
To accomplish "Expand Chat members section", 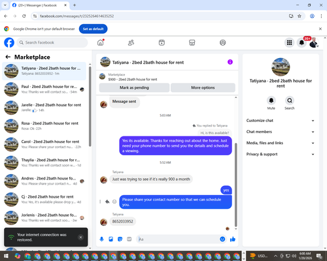I will [x=281, y=132].
